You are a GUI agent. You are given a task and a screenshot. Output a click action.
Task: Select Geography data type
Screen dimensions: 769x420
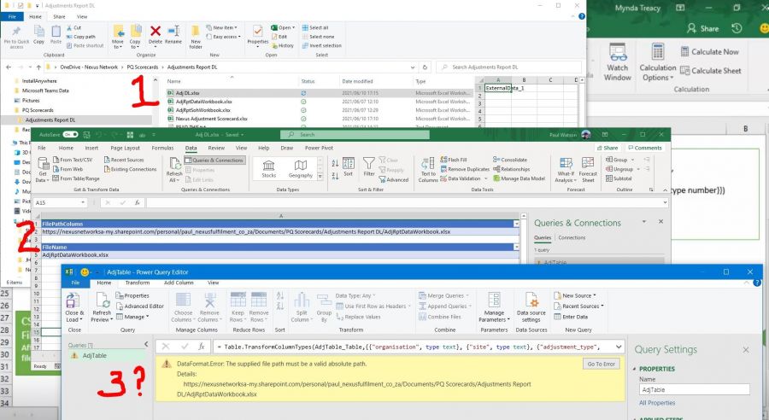[x=300, y=168]
